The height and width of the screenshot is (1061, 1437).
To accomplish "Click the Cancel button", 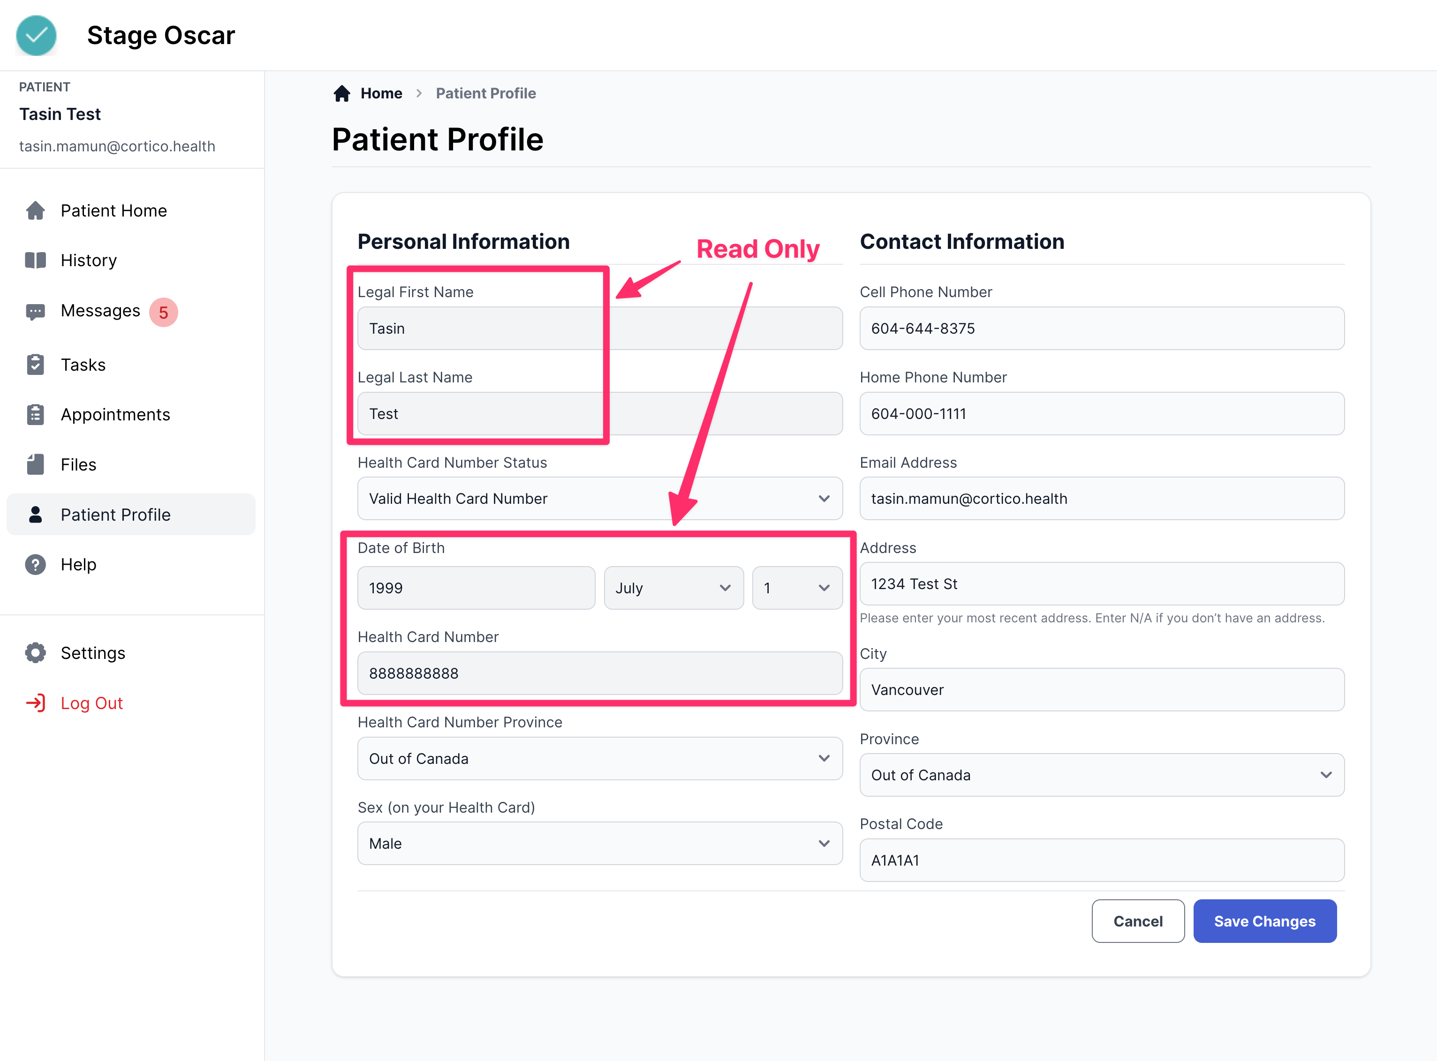I will [x=1137, y=921].
